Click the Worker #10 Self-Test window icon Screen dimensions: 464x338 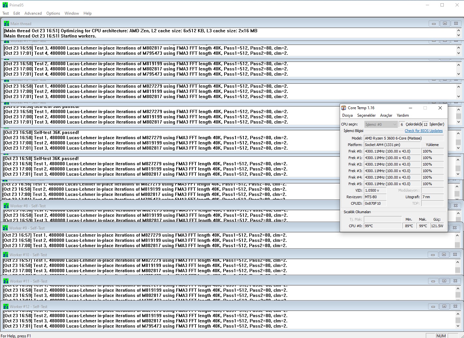coord(6,255)
